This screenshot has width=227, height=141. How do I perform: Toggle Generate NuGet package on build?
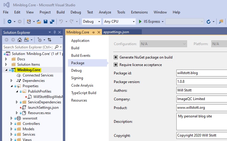(x=116, y=57)
